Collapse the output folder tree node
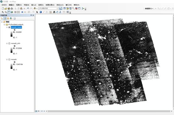 coord(4,25)
